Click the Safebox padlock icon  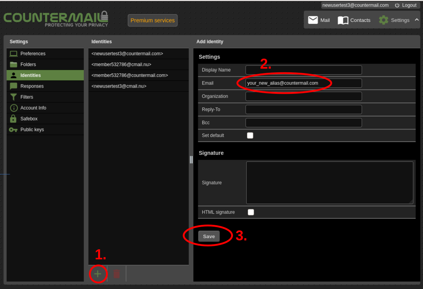pos(13,119)
